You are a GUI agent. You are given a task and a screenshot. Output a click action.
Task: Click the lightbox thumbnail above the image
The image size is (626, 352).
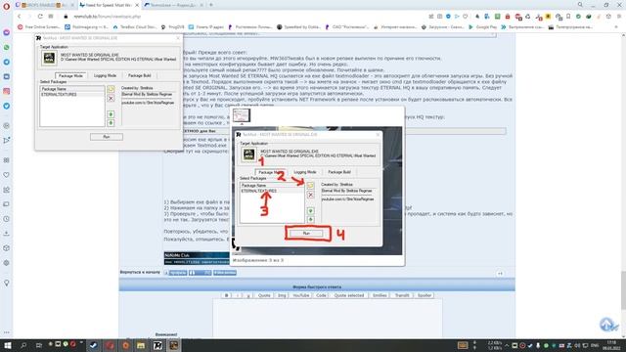click(x=242, y=115)
